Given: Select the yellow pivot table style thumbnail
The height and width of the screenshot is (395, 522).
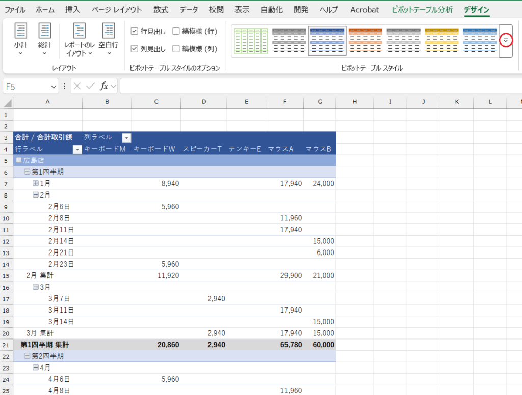Looking at the screenshot, I should 441,41.
